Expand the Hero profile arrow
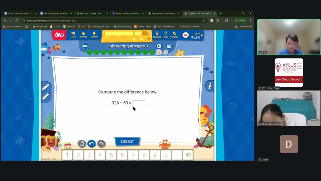The width and height of the screenshot is (321, 181). (202, 35)
